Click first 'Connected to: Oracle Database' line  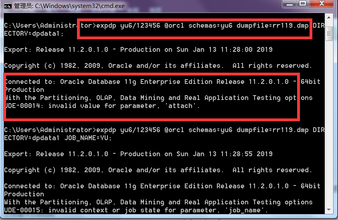162,82
